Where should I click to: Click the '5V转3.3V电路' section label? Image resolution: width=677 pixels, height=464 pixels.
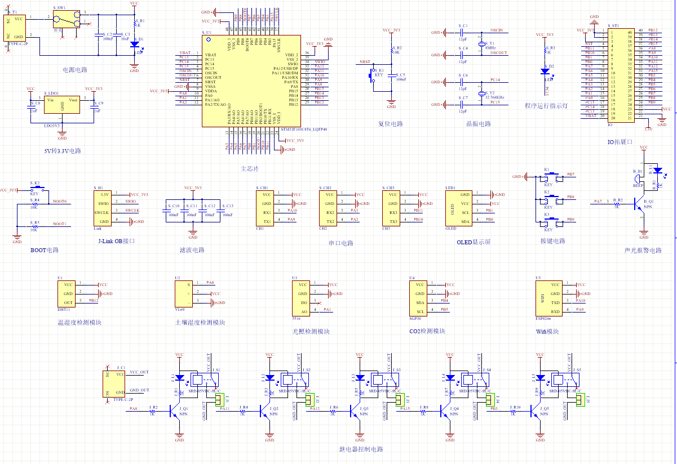63,151
